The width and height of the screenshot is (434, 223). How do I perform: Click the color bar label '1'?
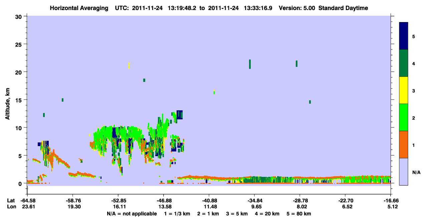click(x=414, y=145)
